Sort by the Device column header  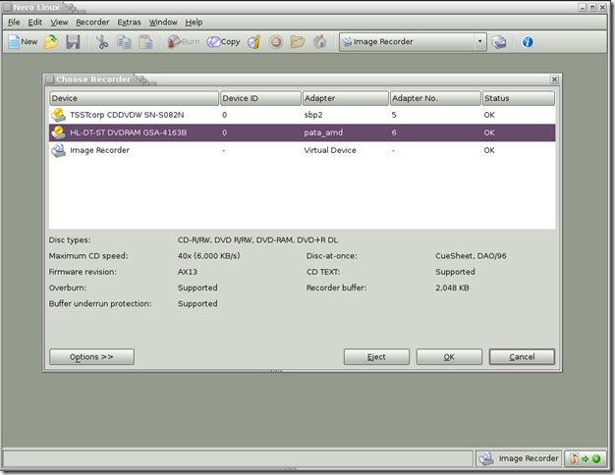click(134, 98)
